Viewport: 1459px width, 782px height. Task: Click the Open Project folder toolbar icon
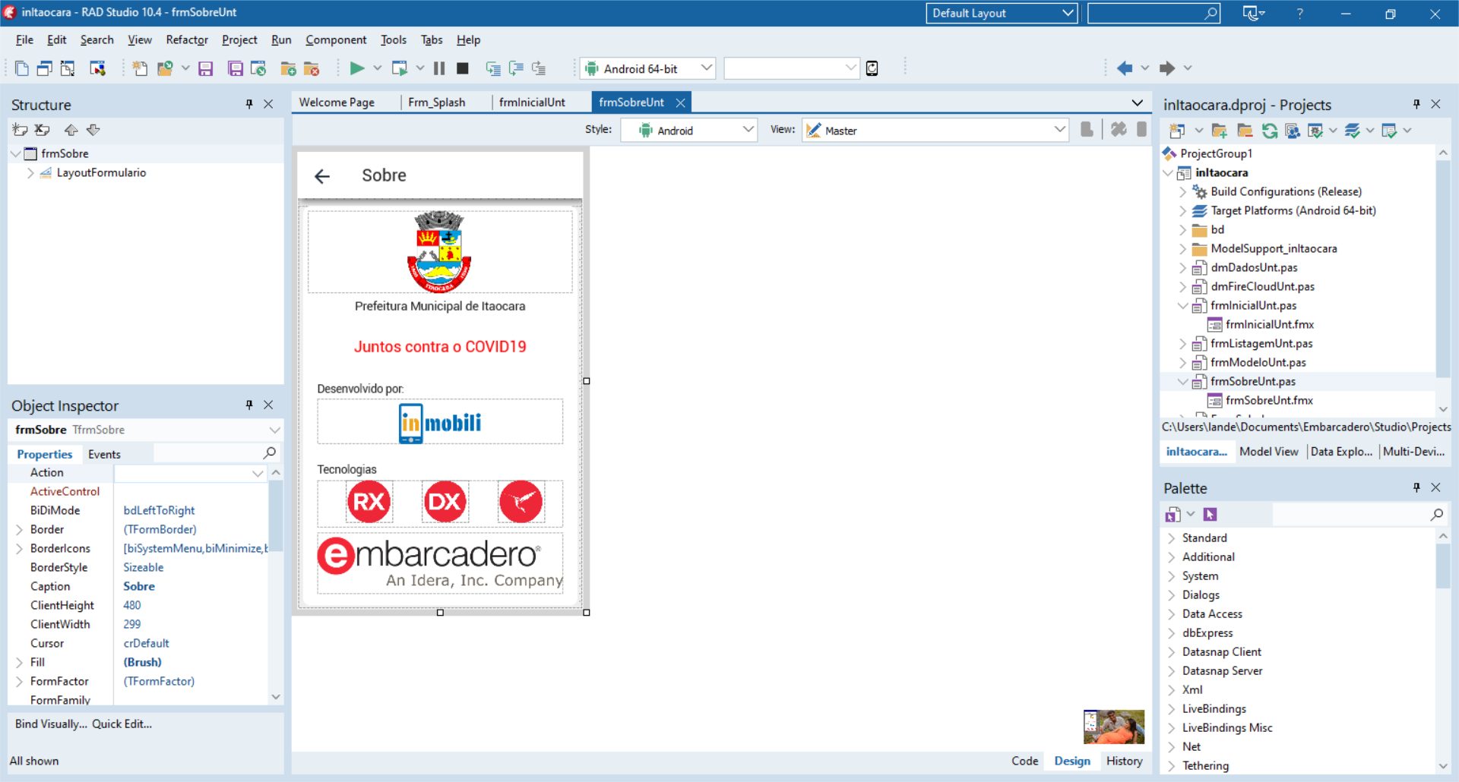[x=165, y=68]
